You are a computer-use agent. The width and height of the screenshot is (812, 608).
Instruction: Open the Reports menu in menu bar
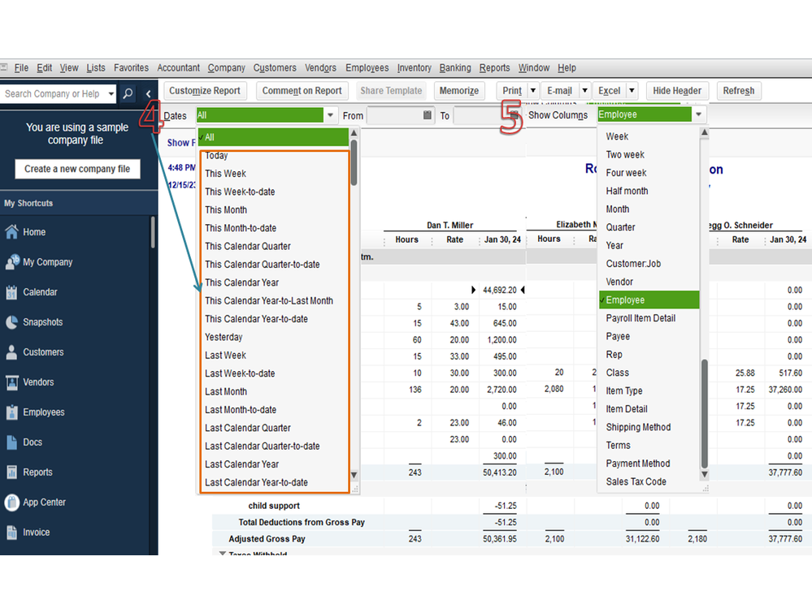click(494, 67)
